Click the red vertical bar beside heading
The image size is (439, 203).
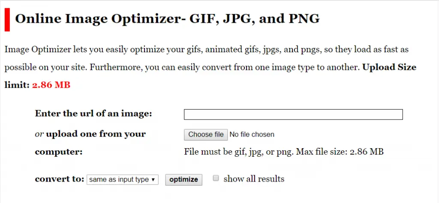tap(7, 20)
